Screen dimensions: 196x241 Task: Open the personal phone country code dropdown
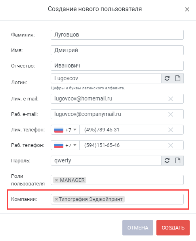tap(65, 130)
